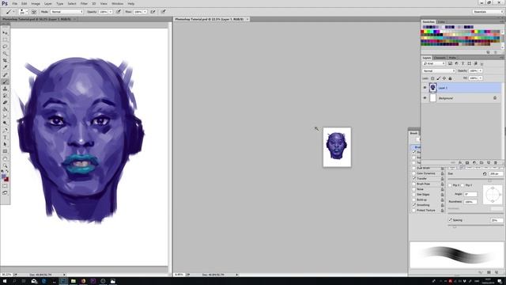Toggle pressure for opacity icon

pos(119,12)
